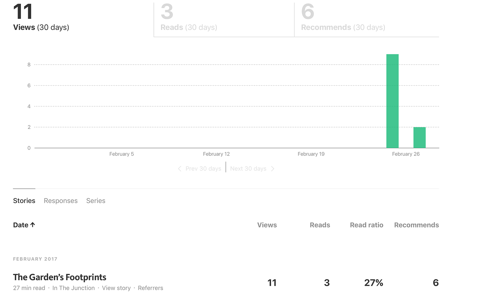
Task: Sort stories by the Date column
Action: pyautogui.click(x=21, y=225)
